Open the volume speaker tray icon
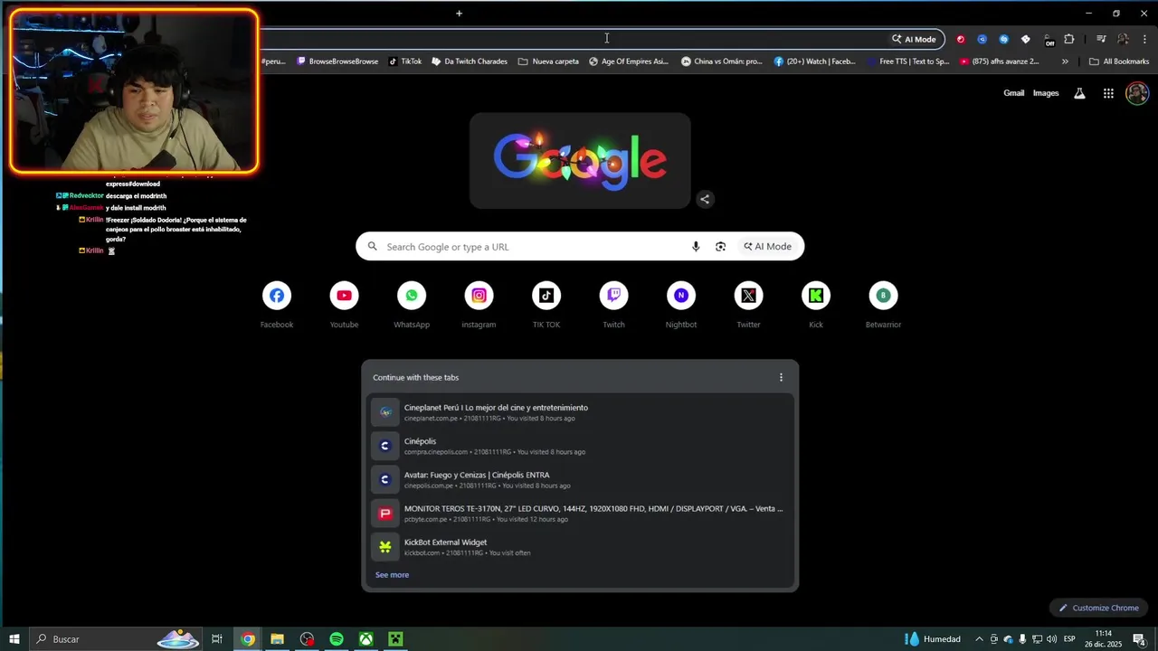 click(1051, 639)
